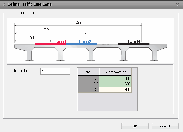The image size is (183, 132).
Task: Click the black LaneN label in diagram
Action: click(x=134, y=42)
